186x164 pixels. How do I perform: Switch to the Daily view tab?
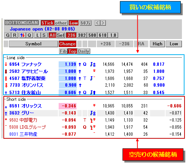pyautogui.click(x=84, y=51)
